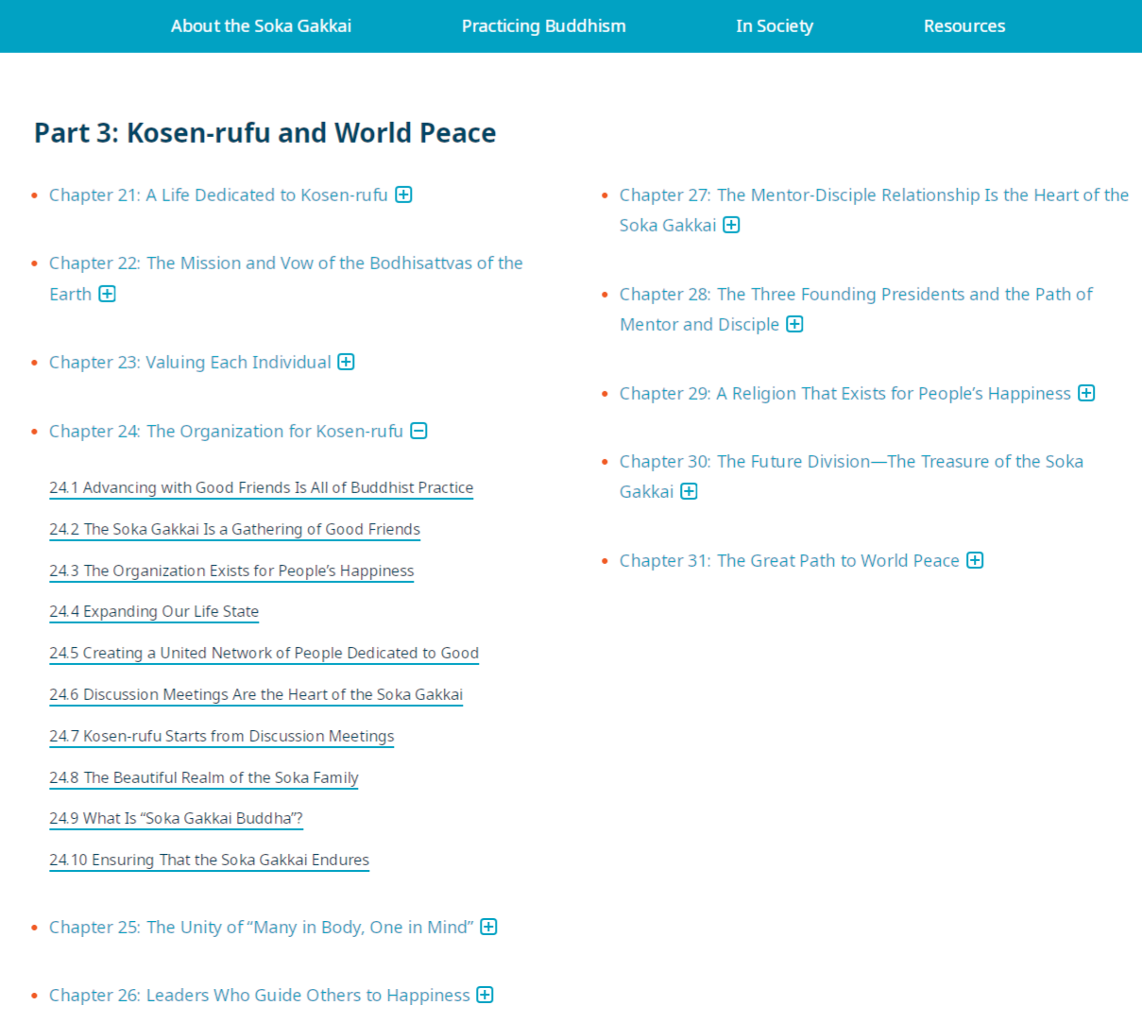Open Chapter 31: Great Path to World Peace
The height and width of the screenshot is (1023, 1142).
click(x=790, y=560)
